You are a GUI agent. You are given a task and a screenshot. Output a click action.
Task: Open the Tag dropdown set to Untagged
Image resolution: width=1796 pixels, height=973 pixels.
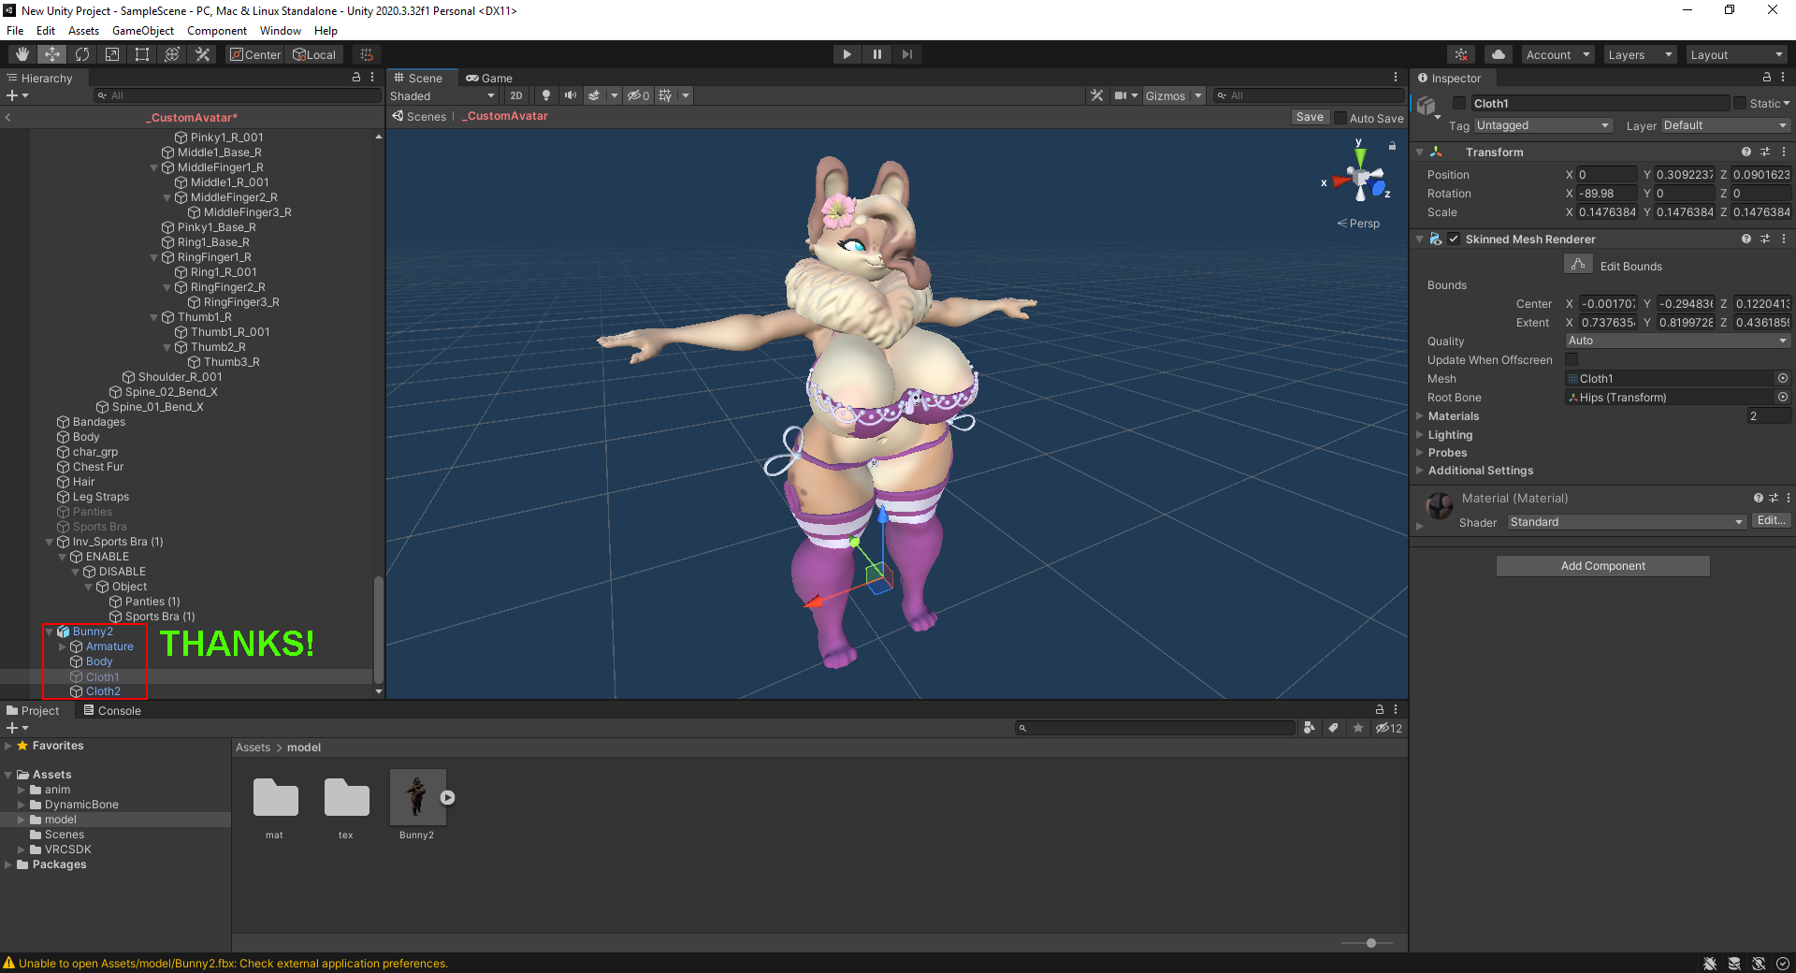point(1543,125)
